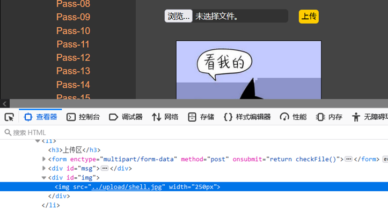Switch to the Console (控制台) tab
The image size is (388, 211).
(83, 117)
